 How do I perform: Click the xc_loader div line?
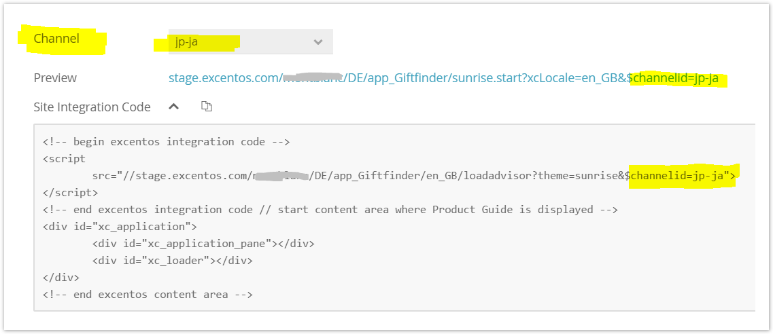pyautogui.click(x=172, y=261)
